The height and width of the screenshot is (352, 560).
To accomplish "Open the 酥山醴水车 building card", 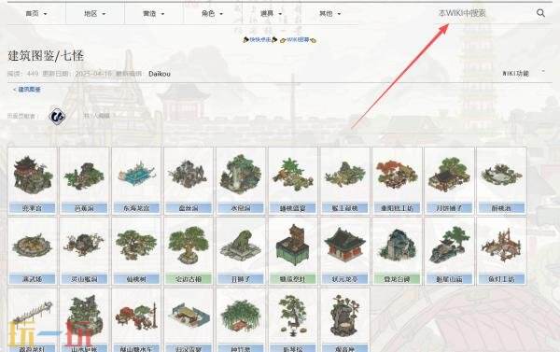I will 136,320.
